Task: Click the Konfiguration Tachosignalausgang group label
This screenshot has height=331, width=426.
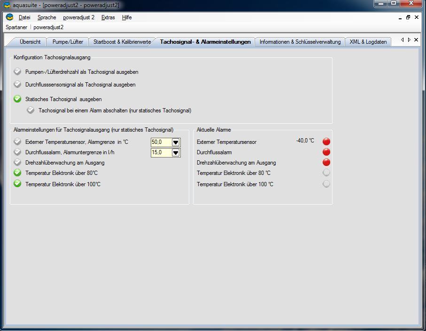Action: coord(52,57)
